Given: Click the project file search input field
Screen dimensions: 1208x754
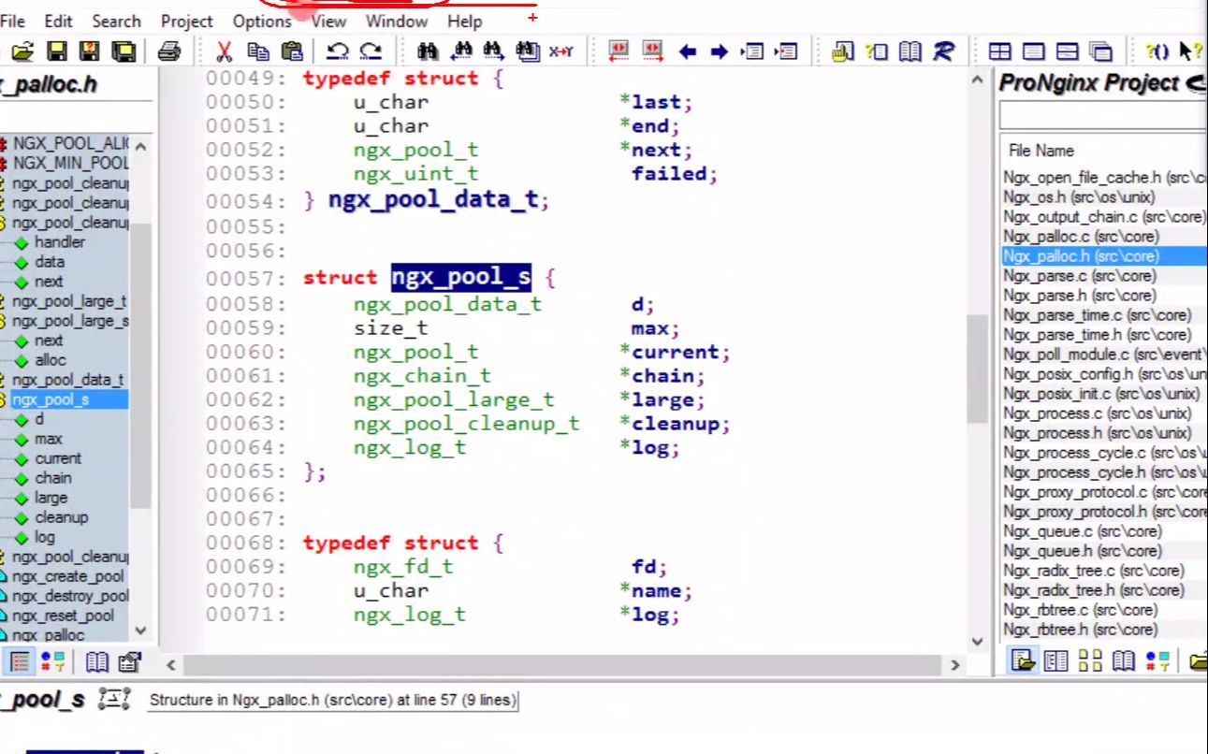Looking at the screenshot, I should coord(1103,115).
